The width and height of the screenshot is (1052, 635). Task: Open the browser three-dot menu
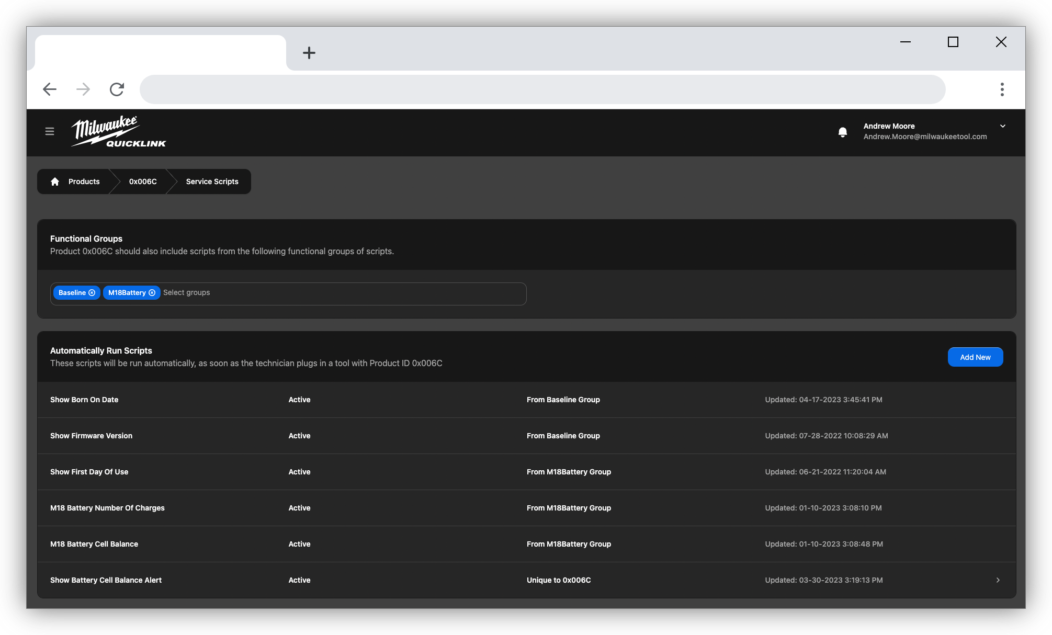point(1002,89)
